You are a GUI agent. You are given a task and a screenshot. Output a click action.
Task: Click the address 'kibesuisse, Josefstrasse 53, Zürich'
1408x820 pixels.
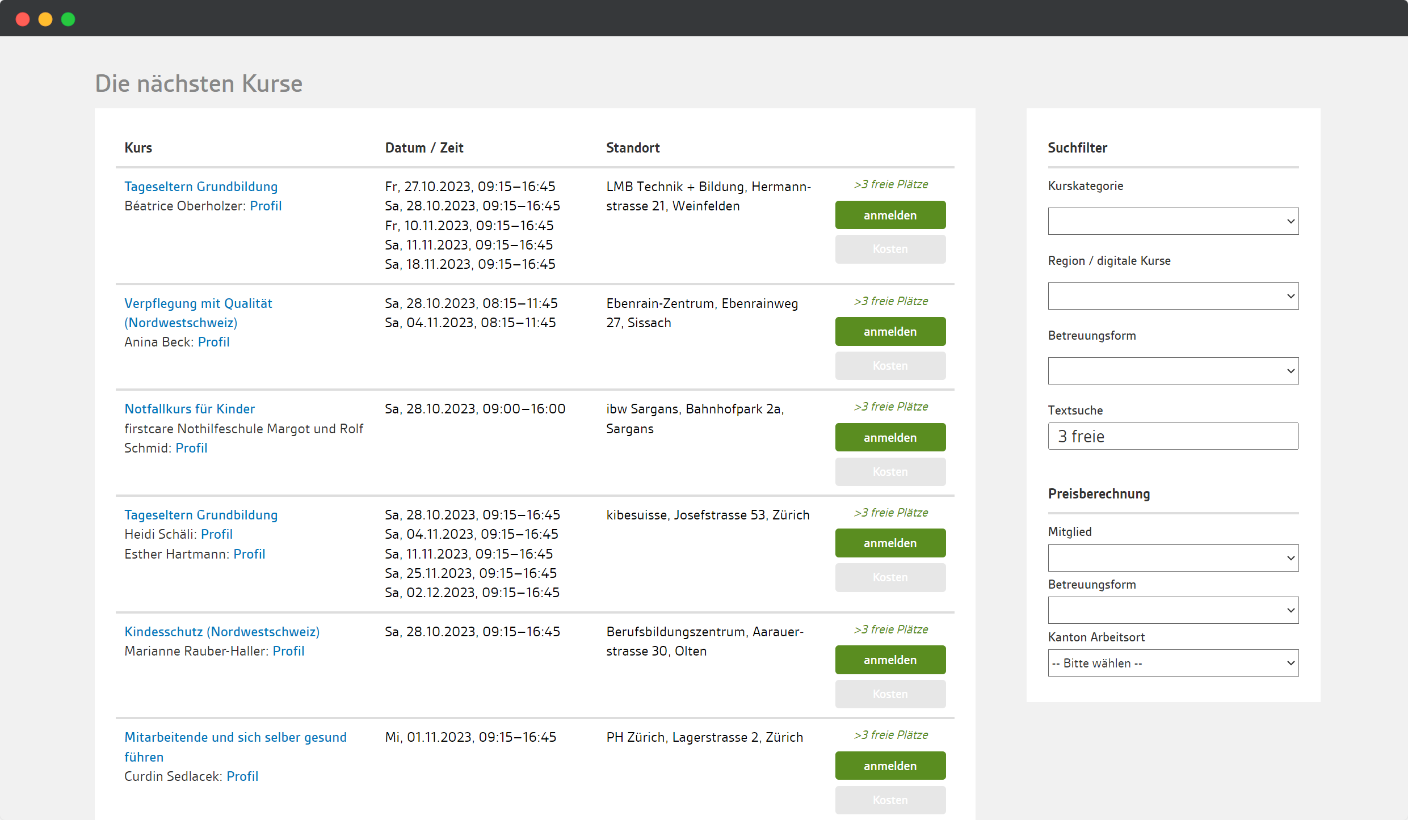(708, 515)
